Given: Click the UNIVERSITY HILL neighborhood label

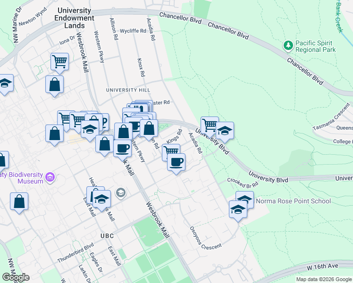Looking at the screenshot, I should click(128, 90).
